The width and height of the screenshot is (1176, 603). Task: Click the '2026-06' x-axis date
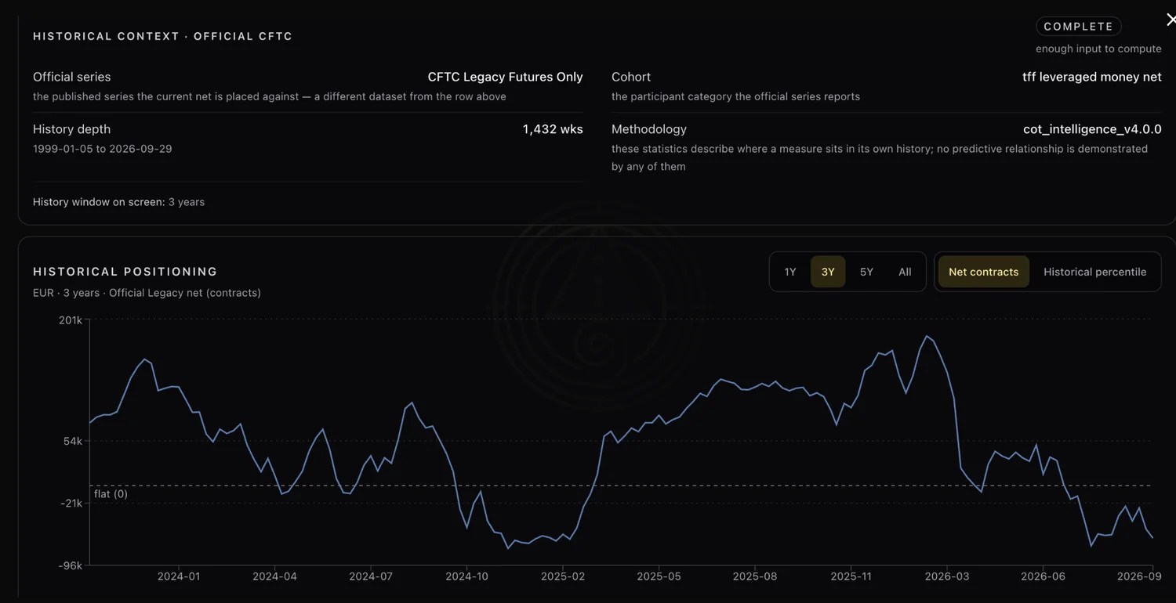click(1044, 577)
